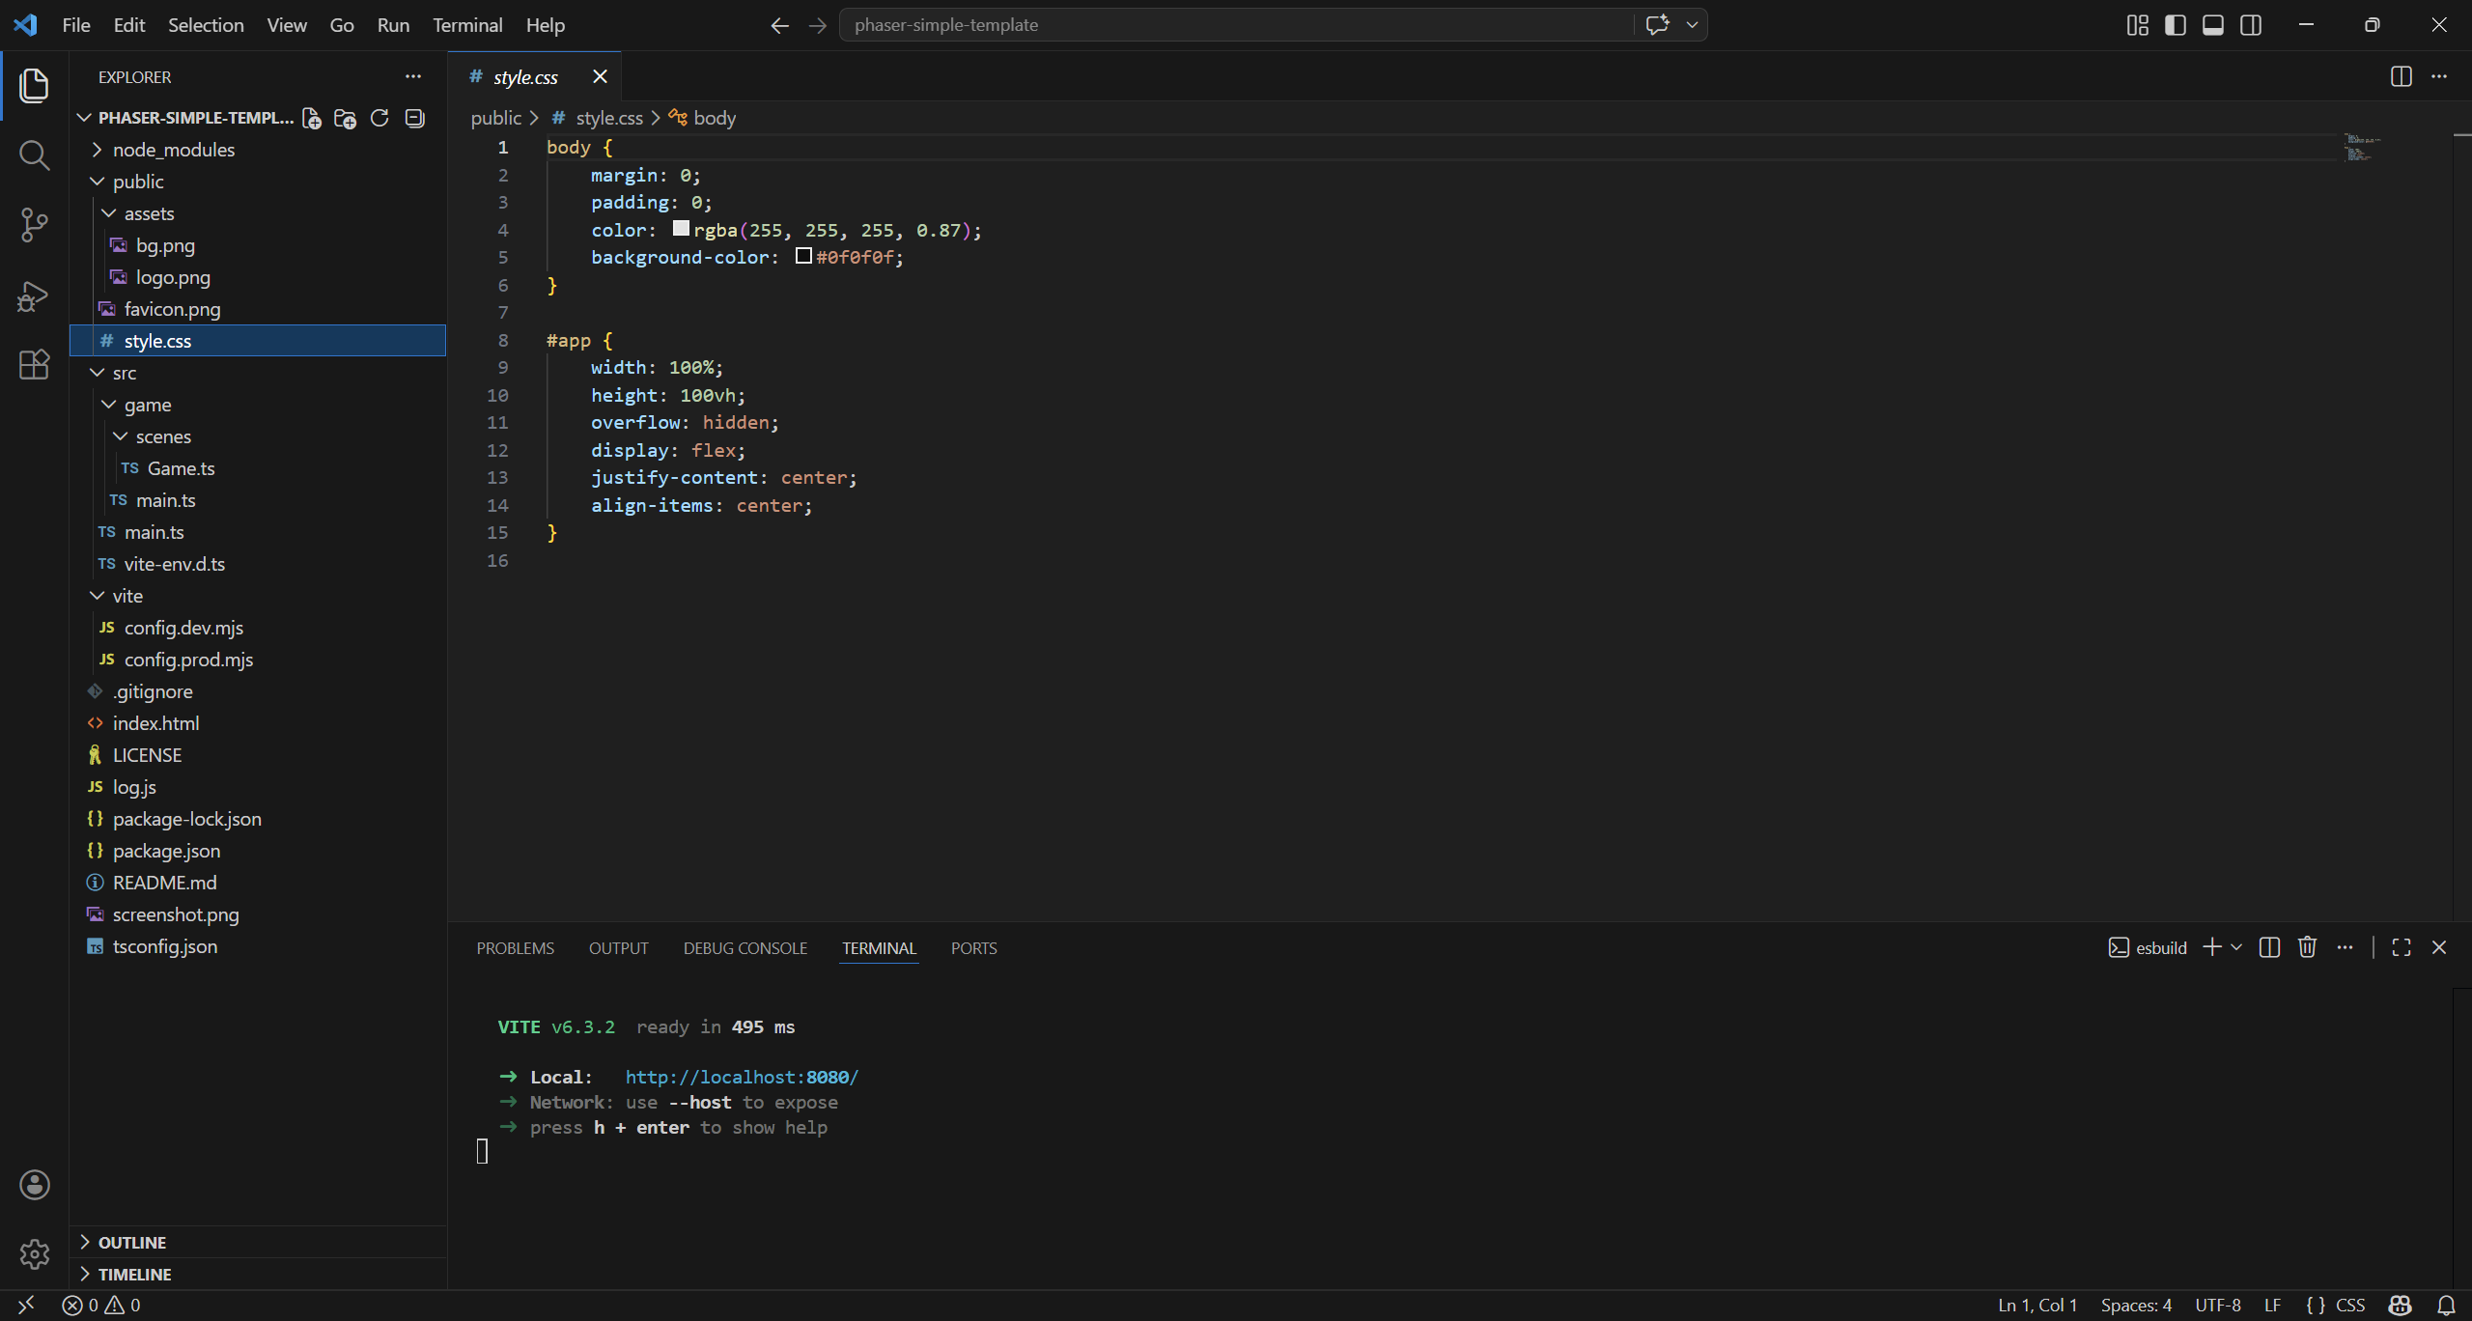Click the New File icon in Explorer

point(311,118)
